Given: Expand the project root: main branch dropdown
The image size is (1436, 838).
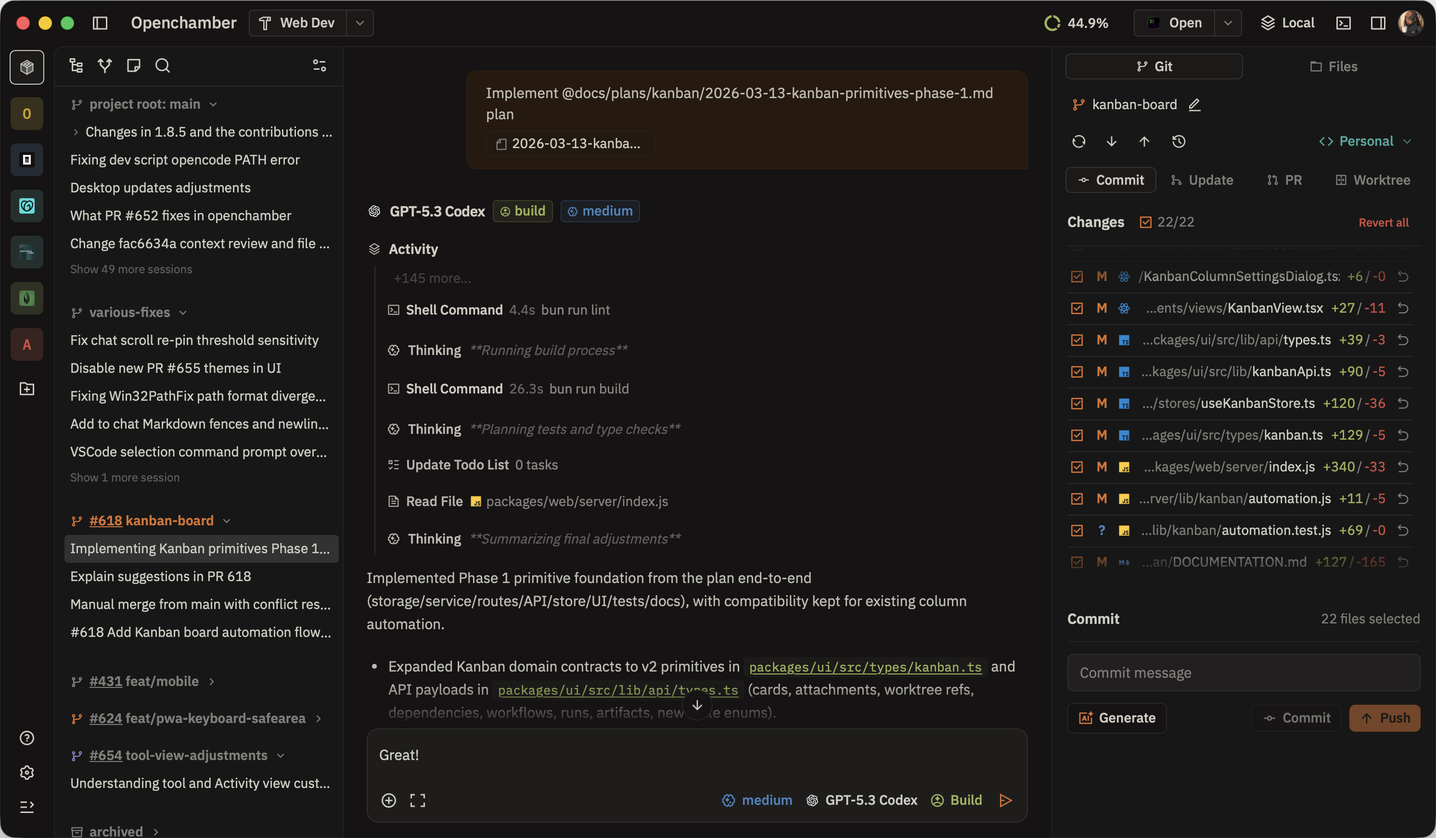Looking at the screenshot, I should click(x=213, y=104).
